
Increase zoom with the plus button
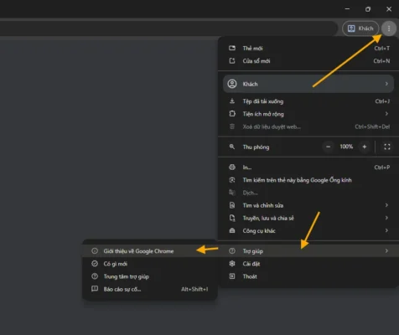[364, 147]
